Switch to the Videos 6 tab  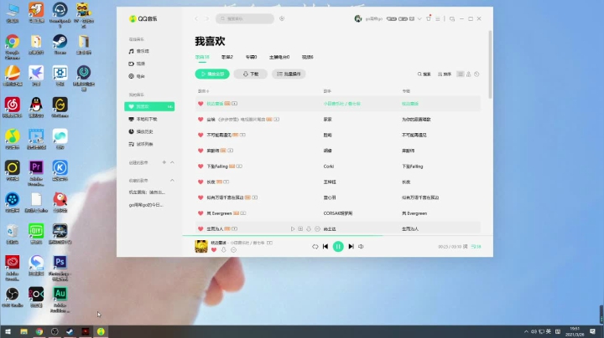pyautogui.click(x=307, y=57)
